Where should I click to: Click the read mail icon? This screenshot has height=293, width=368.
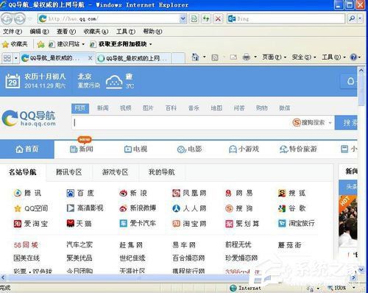tap(233, 57)
